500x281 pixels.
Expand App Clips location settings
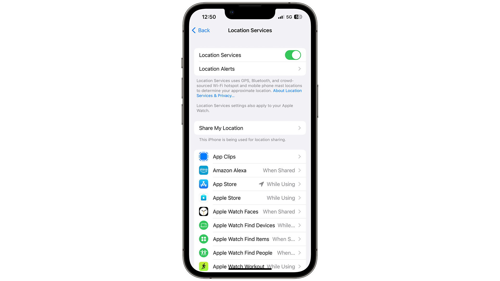point(250,156)
